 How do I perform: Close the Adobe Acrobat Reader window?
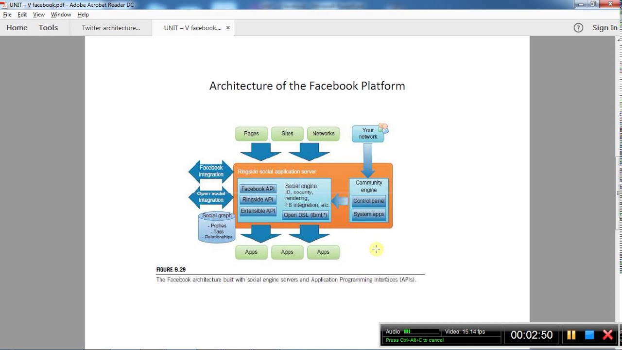tap(609, 4)
